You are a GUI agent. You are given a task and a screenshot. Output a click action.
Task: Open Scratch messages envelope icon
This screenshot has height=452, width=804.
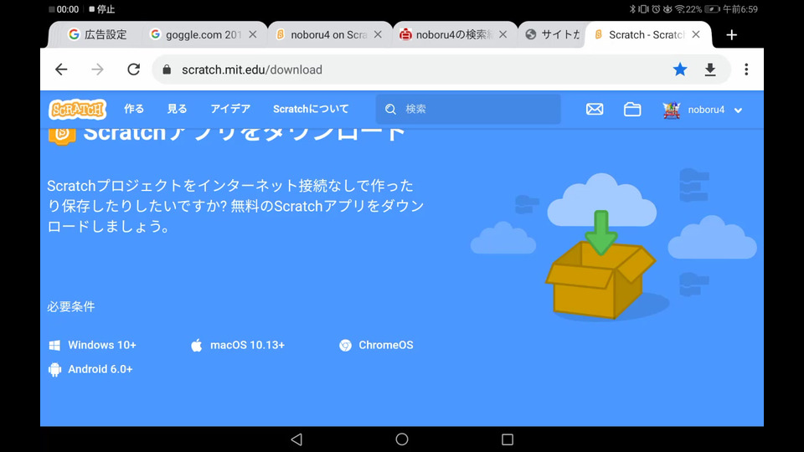(595, 109)
